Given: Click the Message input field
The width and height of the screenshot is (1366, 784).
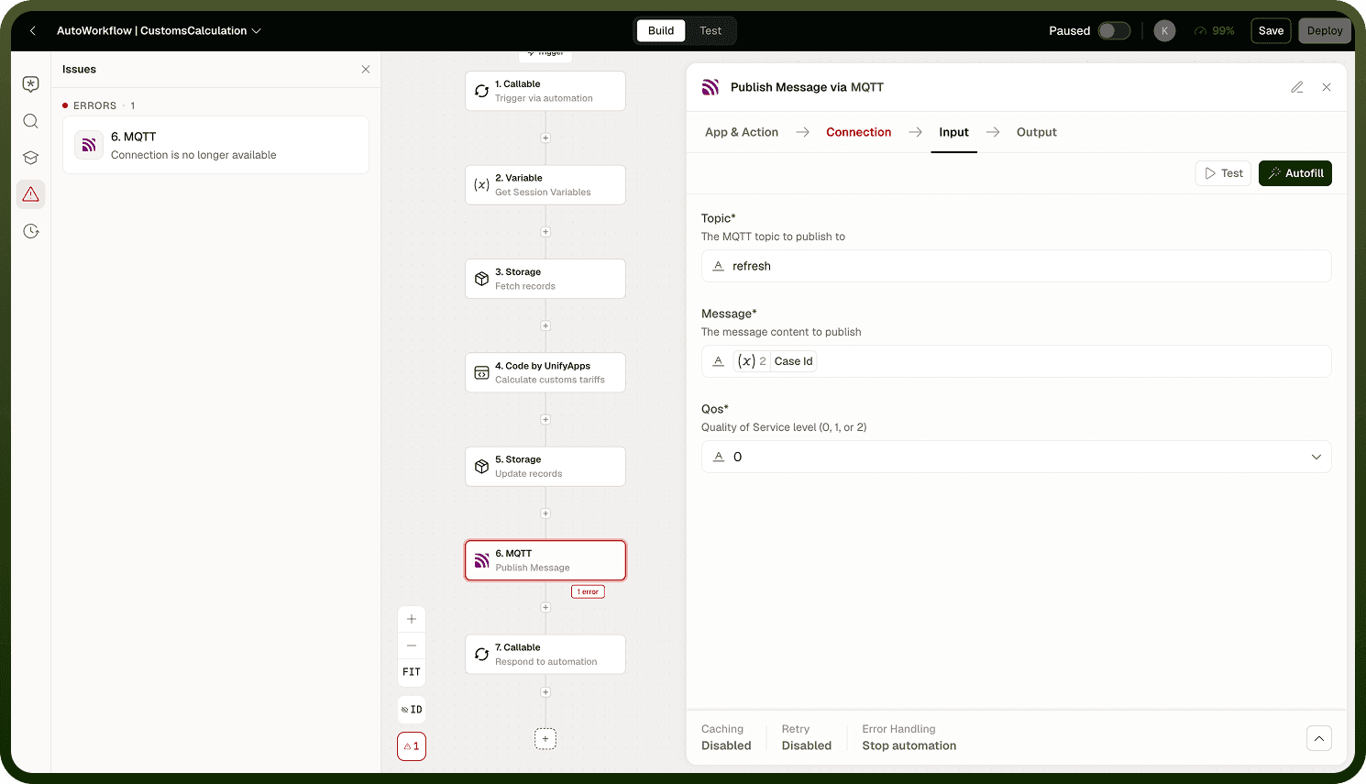Looking at the screenshot, I should 1016,361.
